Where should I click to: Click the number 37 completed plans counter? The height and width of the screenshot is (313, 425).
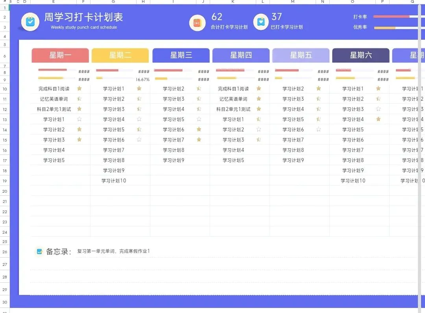tap(277, 17)
